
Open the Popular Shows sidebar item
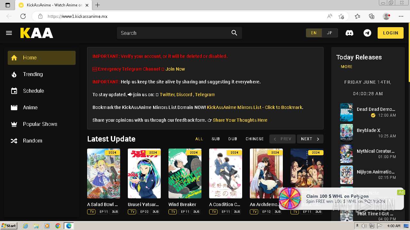click(x=42, y=124)
